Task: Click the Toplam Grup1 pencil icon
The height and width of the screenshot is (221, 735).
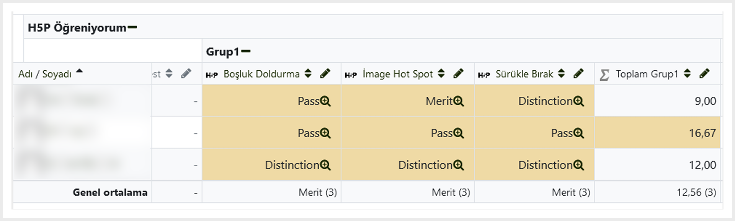Action: point(704,73)
